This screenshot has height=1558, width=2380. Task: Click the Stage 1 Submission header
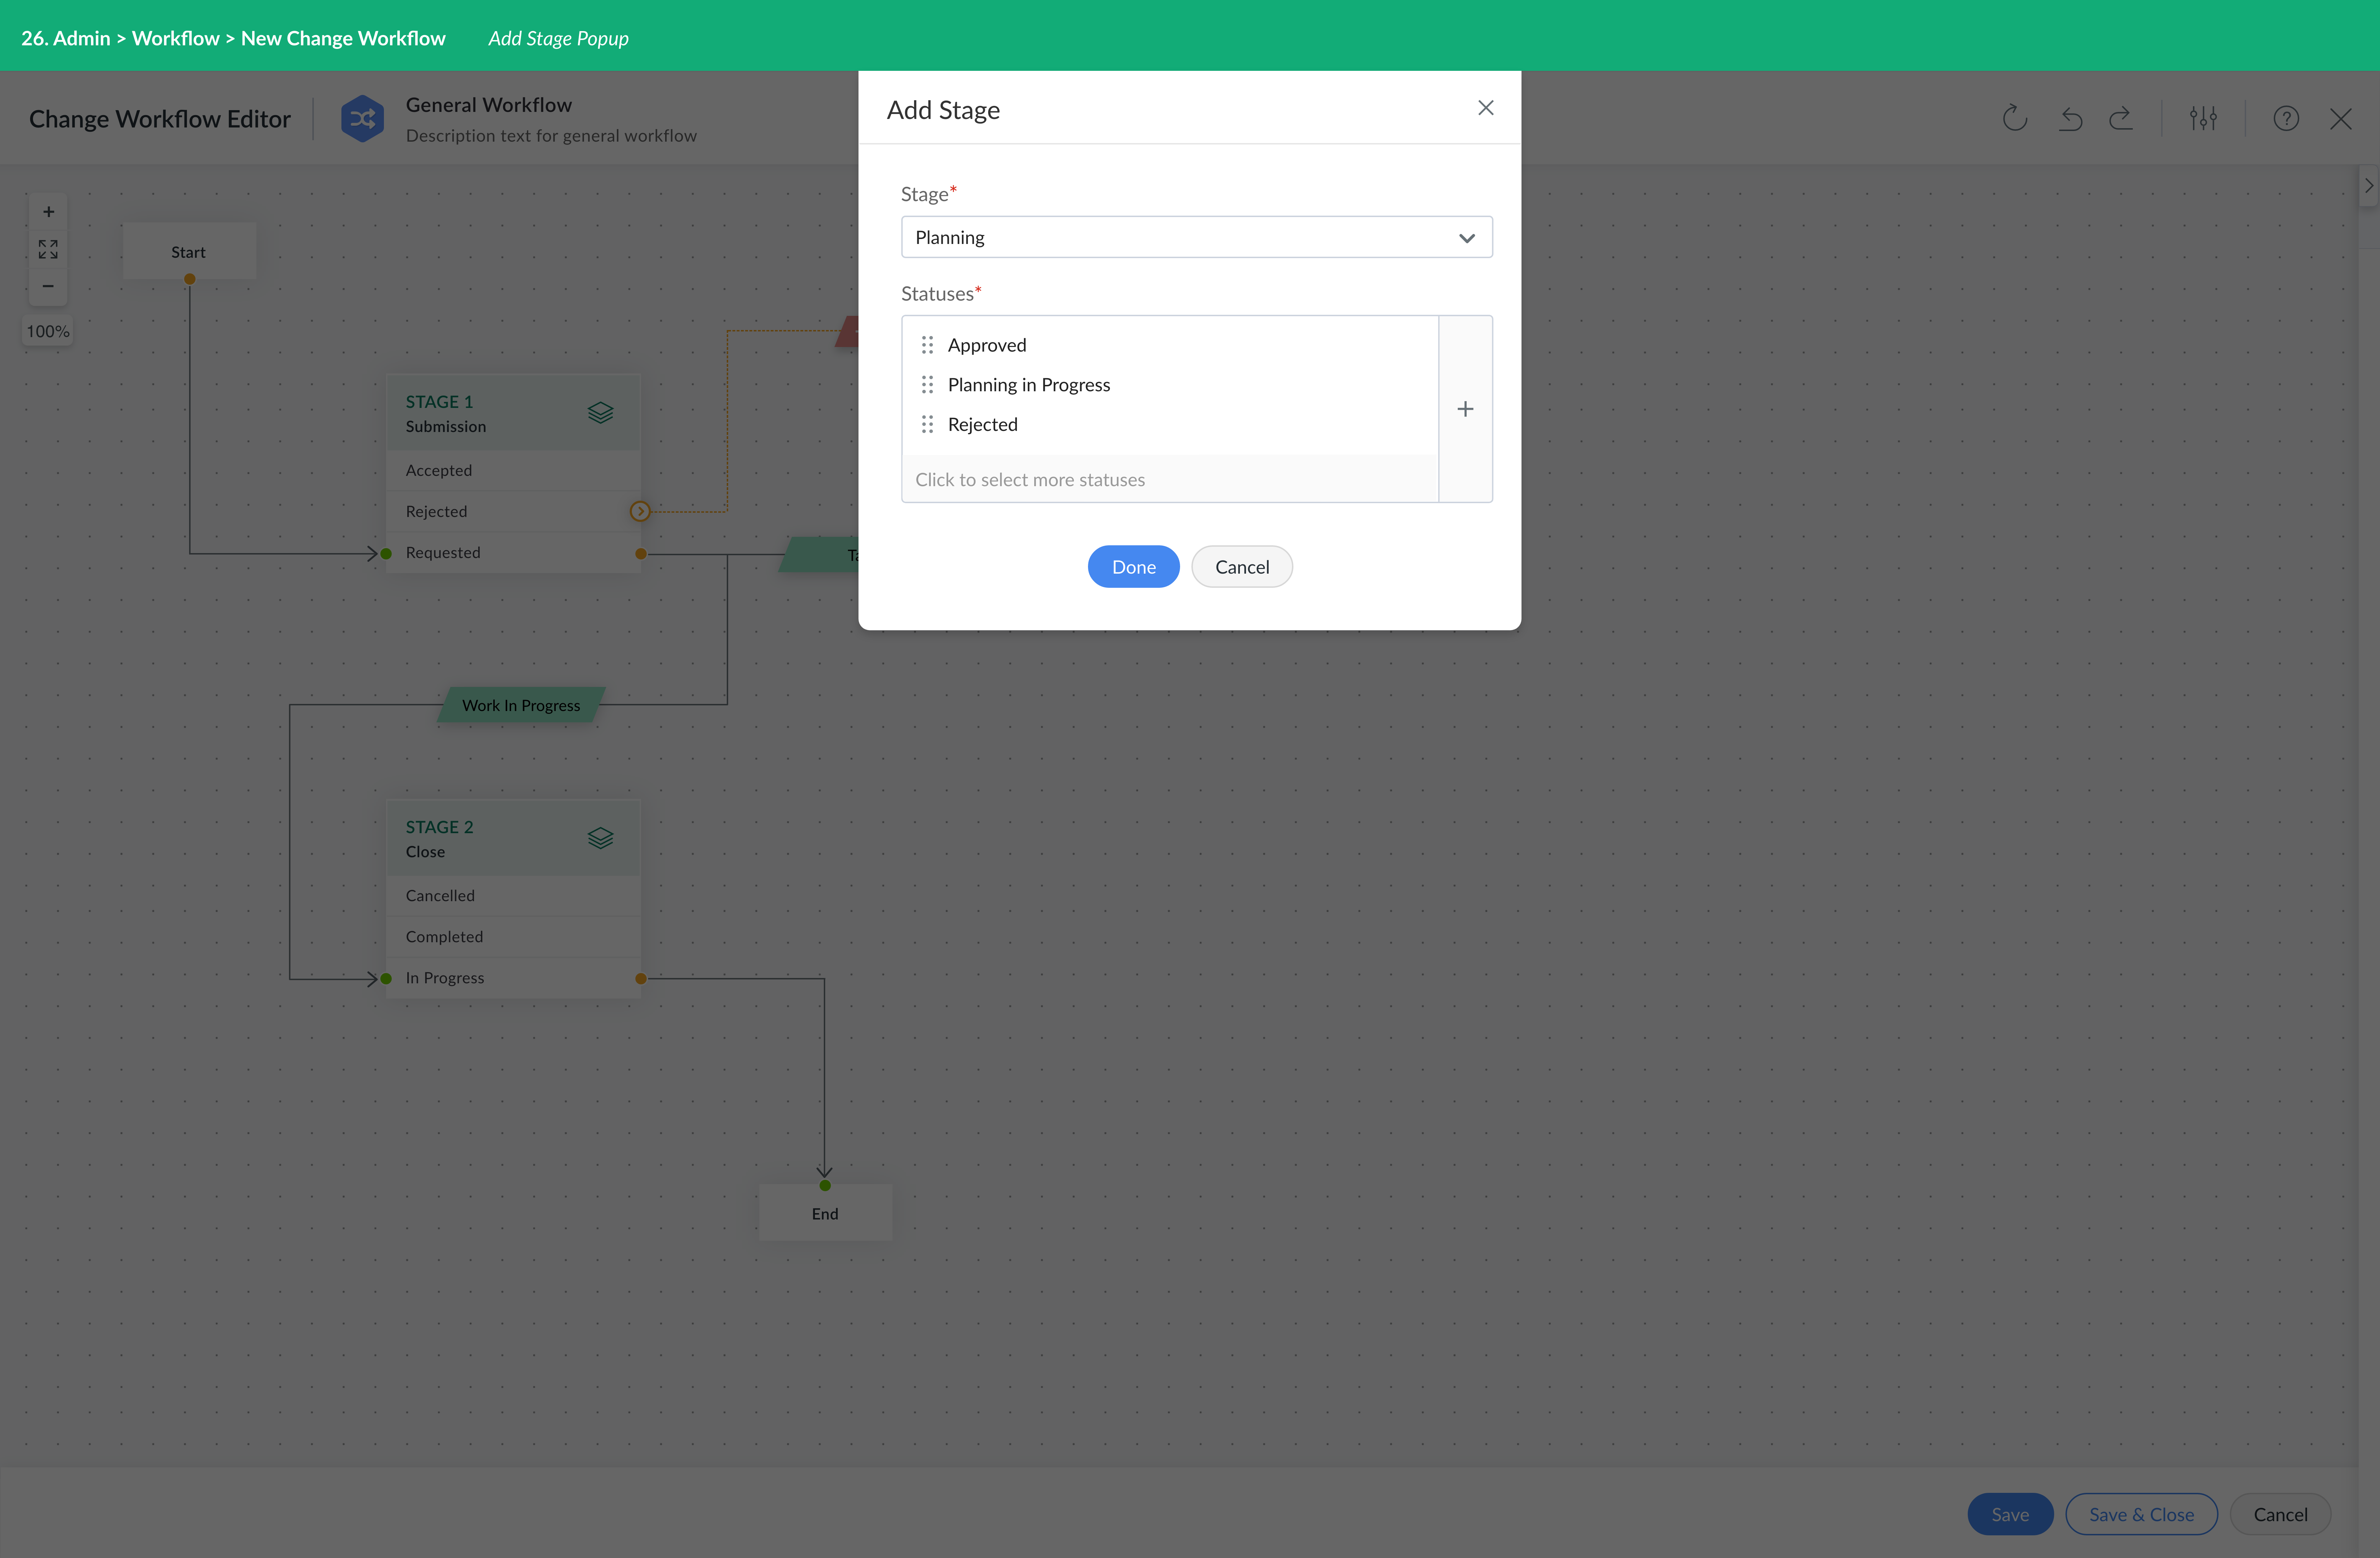tap(513, 413)
